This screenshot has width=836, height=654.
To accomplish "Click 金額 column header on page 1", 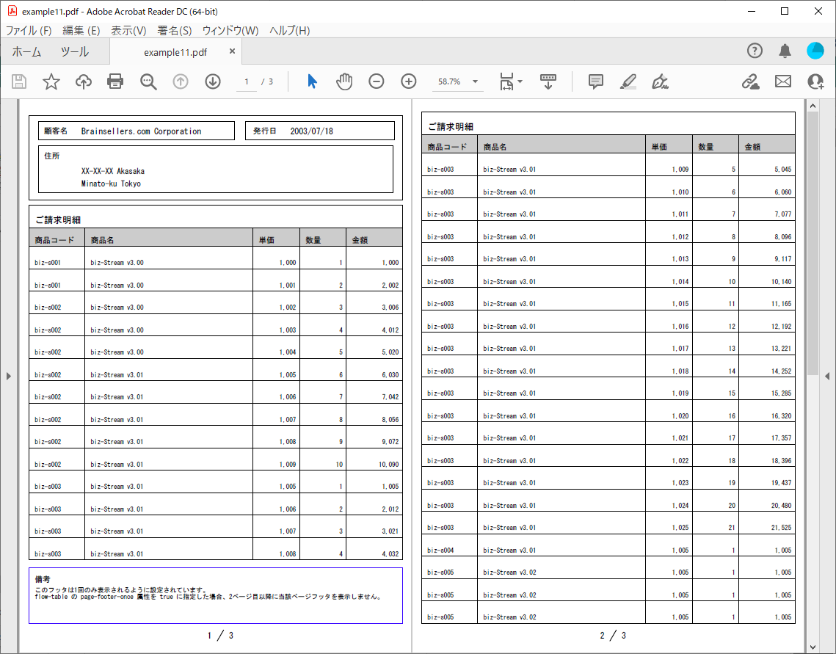I will (x=360, y=240).
